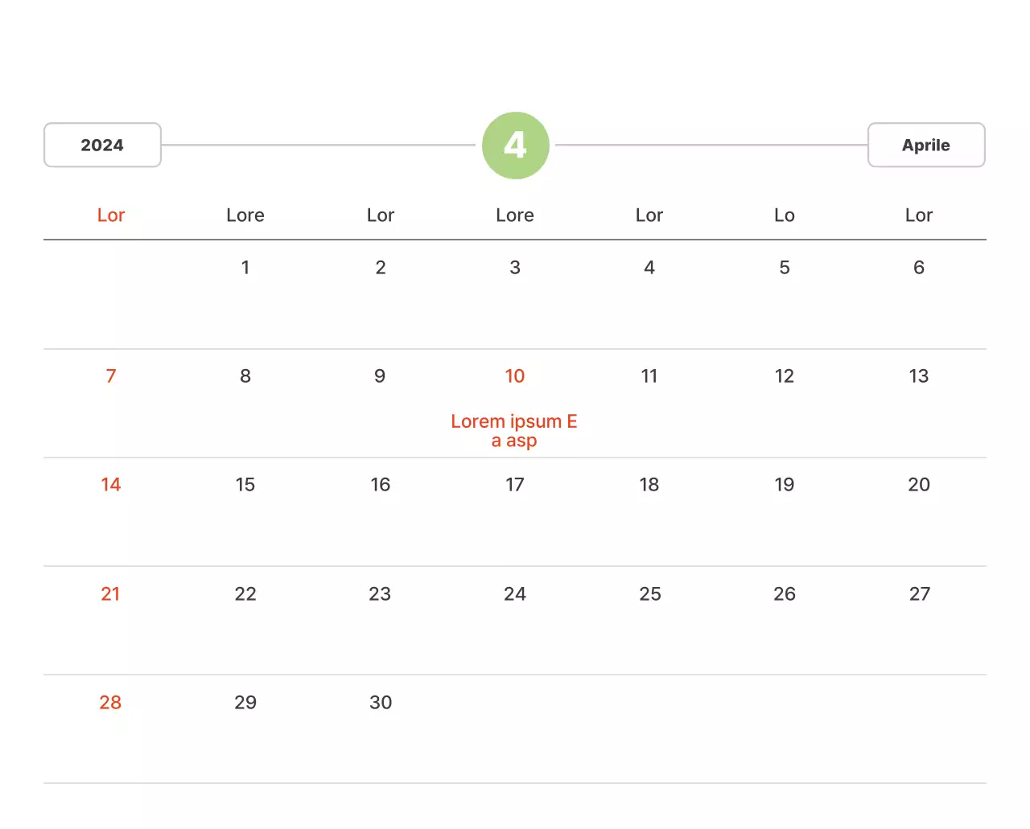Choose day 14 in red
This screenshot has height=829, width=1030.
click(111, 485)
